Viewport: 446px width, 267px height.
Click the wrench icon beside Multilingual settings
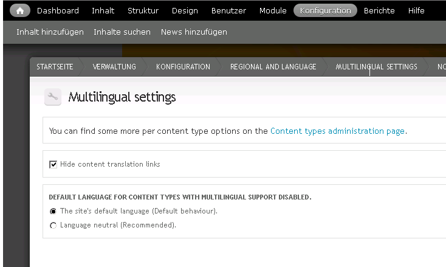coord(53,97)
